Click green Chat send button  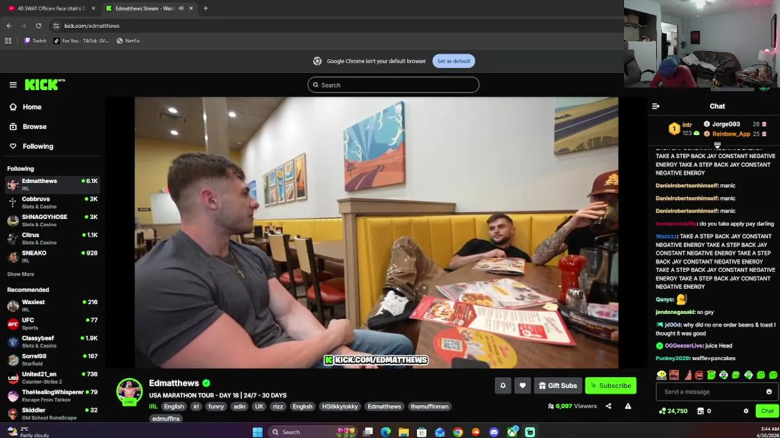pos(767,411)
